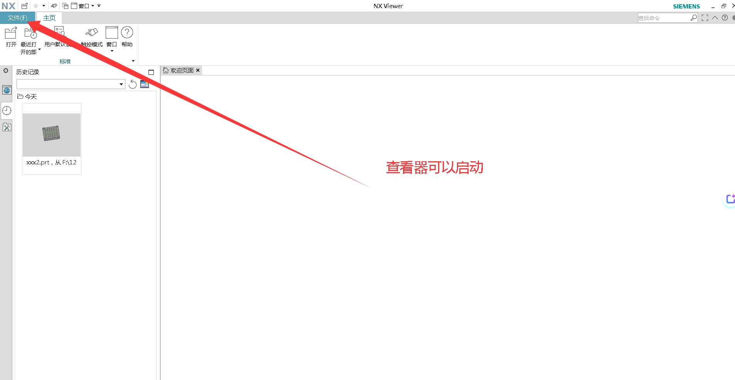Click the resource bar settings gear
Image resolution: width=735 pixels, height=380 pixels.
6,71
